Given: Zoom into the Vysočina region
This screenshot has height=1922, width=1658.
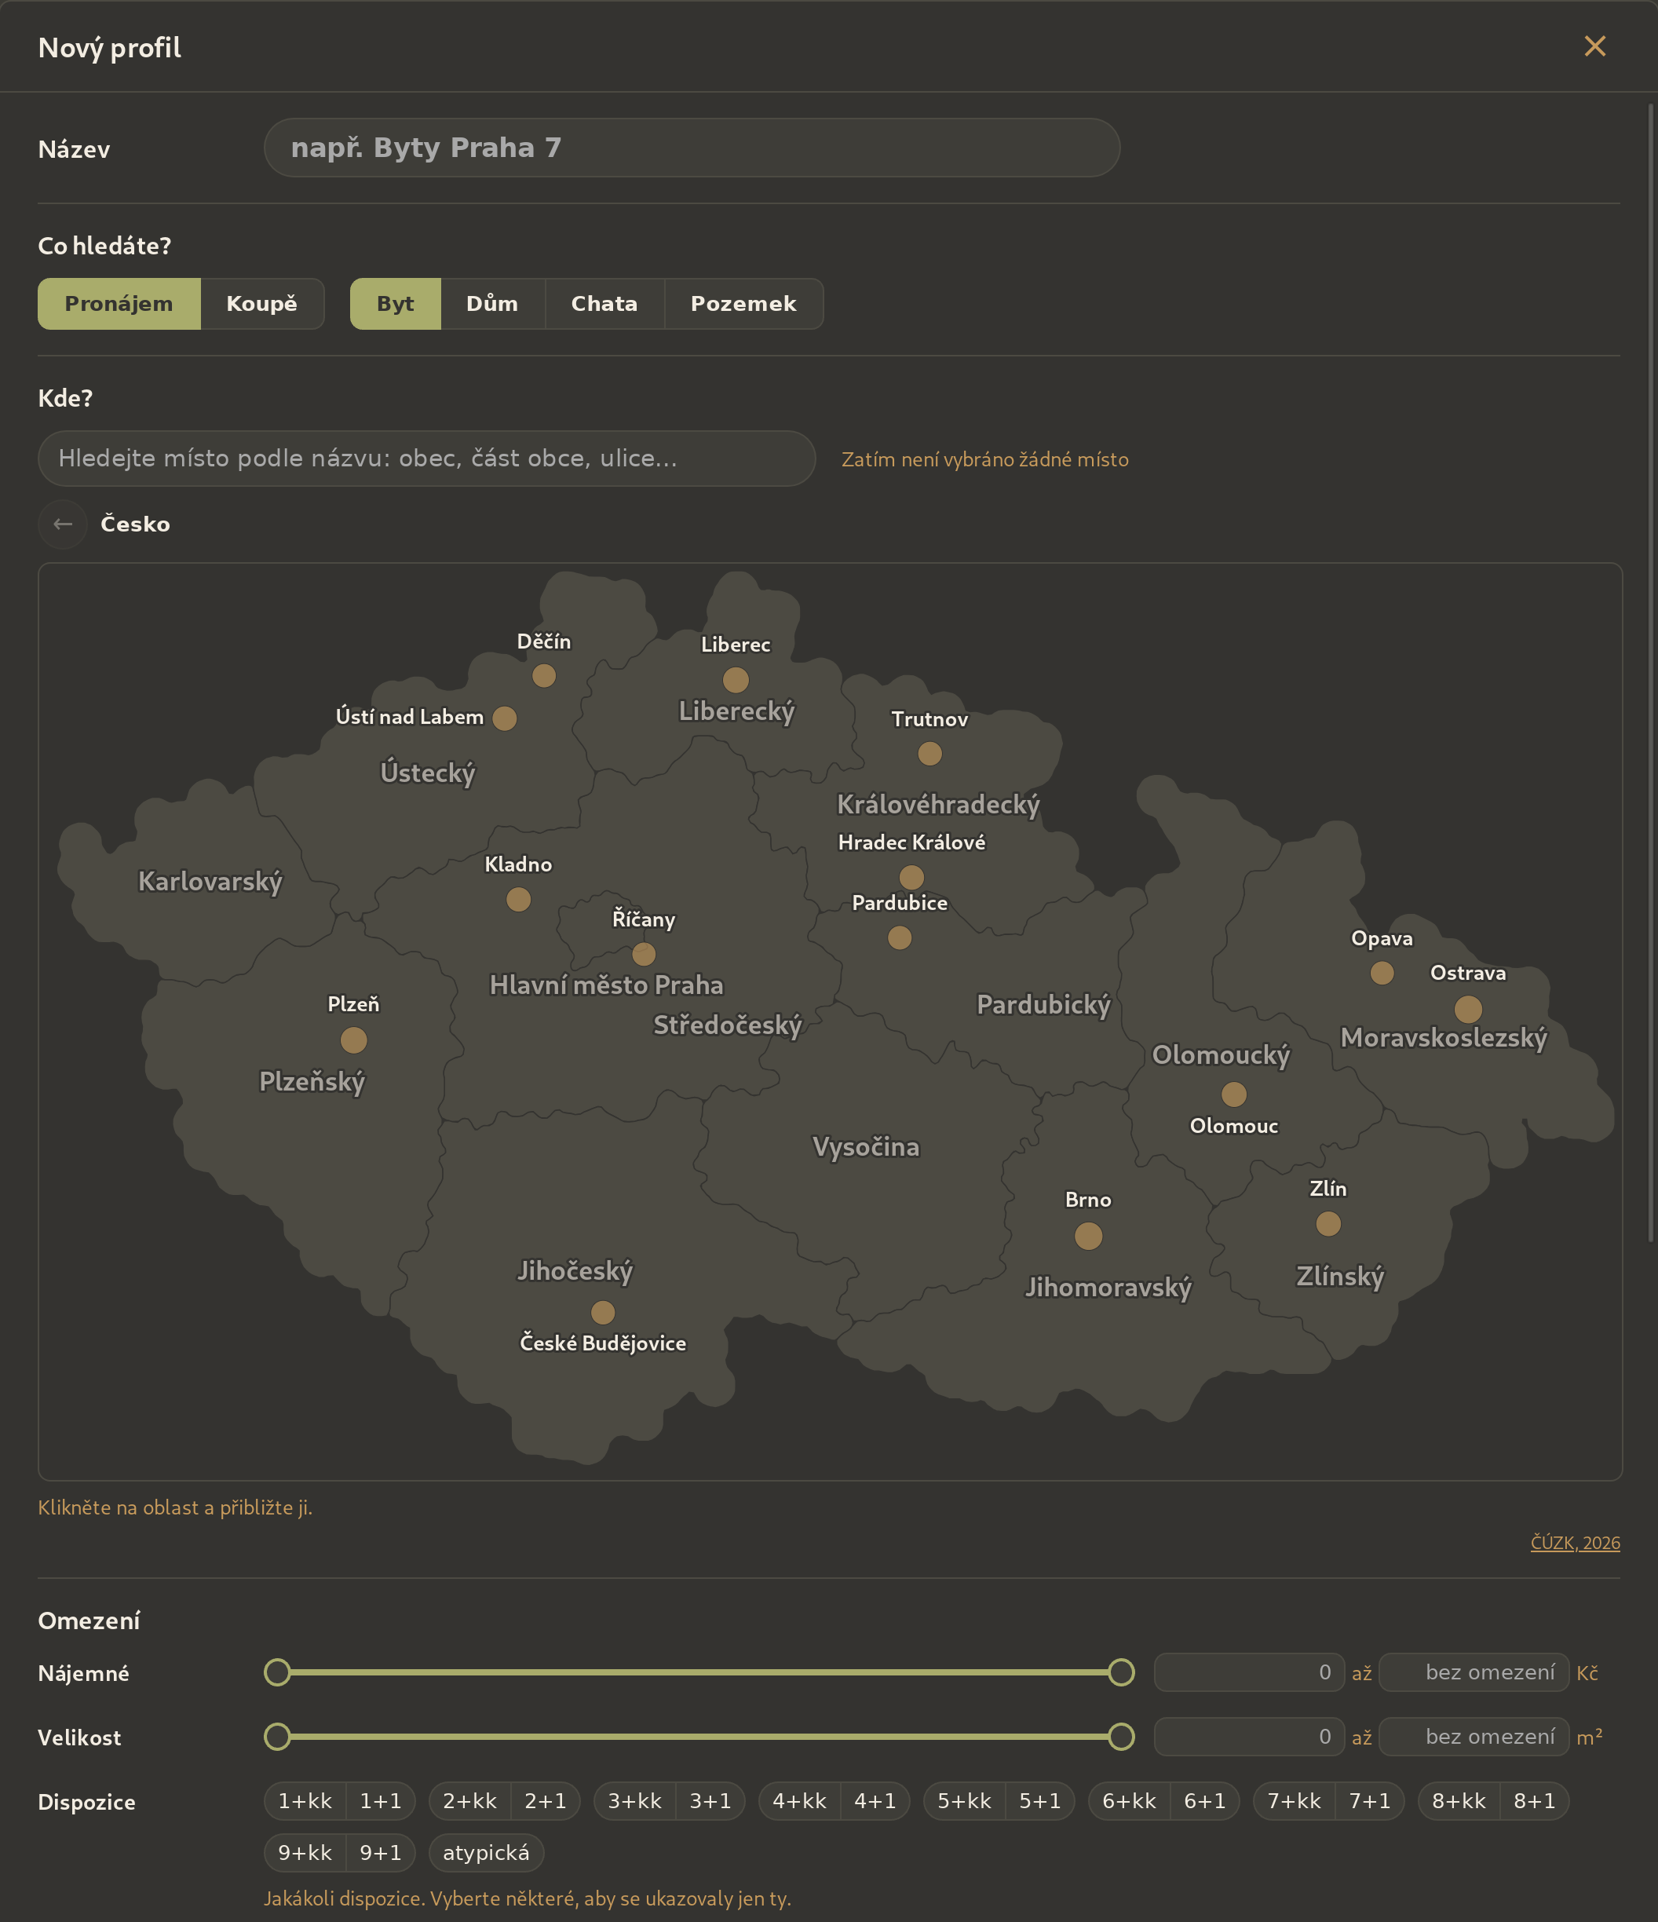Looking at the screenshot, I should click(x=866, y=1146).
